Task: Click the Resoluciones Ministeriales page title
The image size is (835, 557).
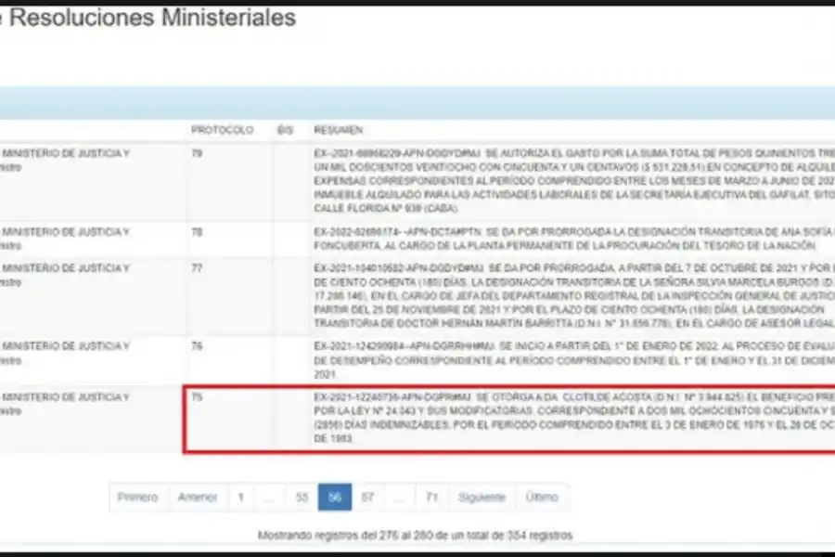Action: coord(150,17)
